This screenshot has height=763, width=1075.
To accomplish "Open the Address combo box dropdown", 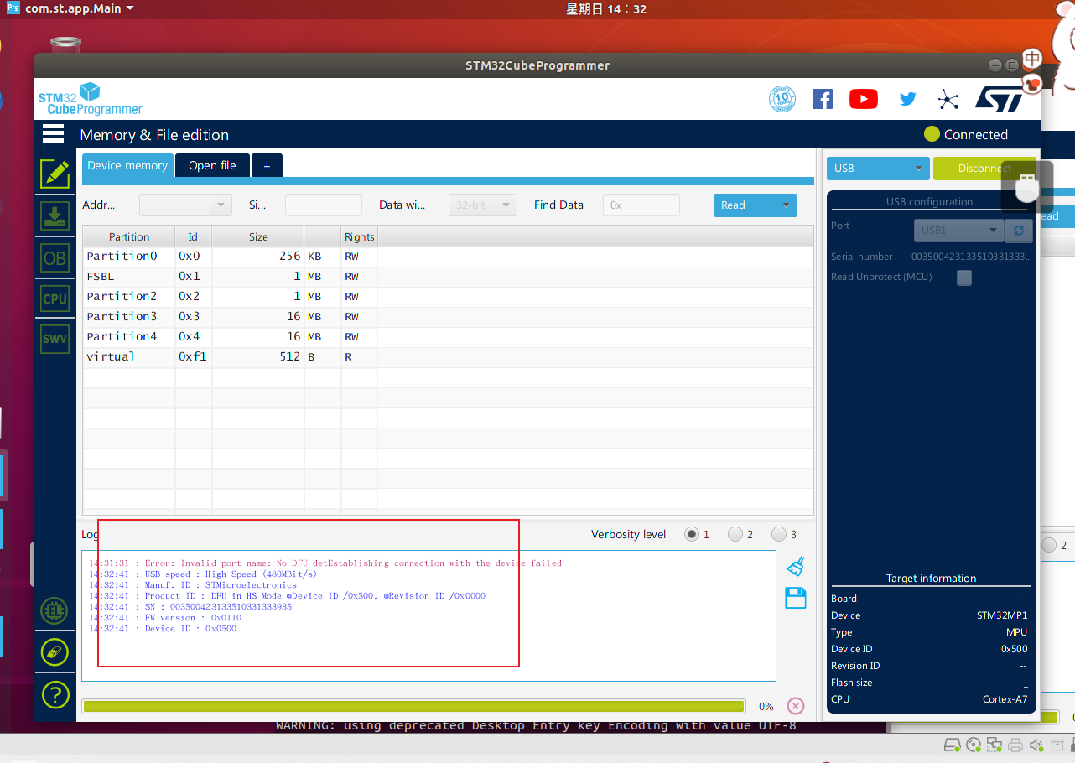I will click(x=222, y=205).
